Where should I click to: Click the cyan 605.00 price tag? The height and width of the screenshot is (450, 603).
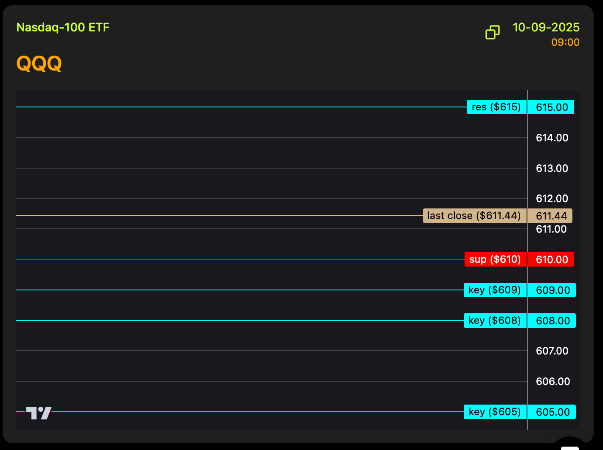click(x=552, y=412)
